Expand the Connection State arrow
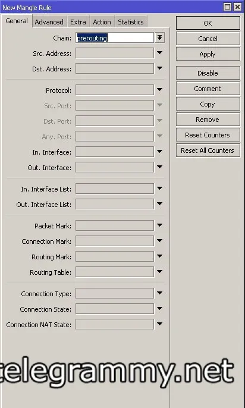The image size is (245, 408). click(x=160, y=309)
